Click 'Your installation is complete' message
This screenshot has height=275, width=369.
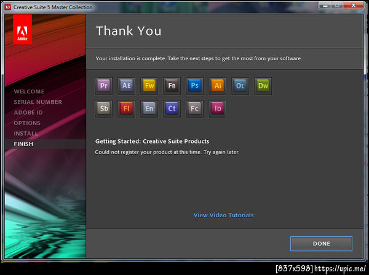click(x=199, y=58)
